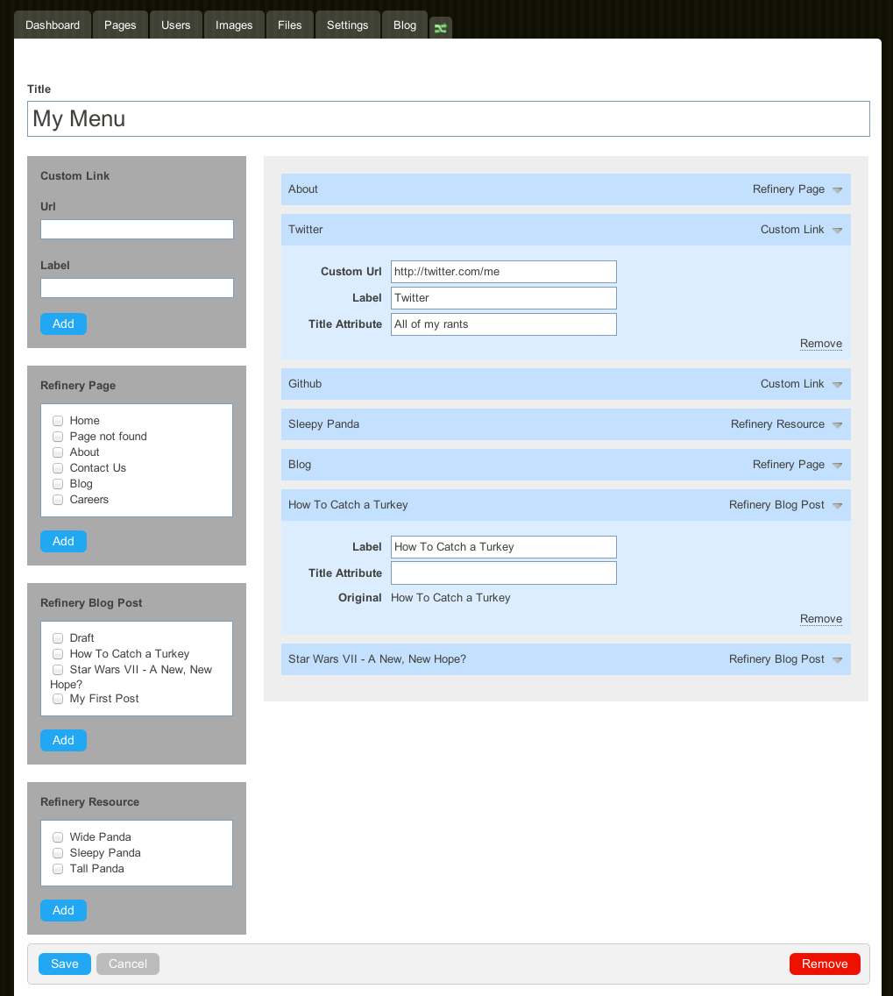Screen dimensions: 893x996
Task: Focus the empty Title Attribute field
Action: click(503, 573)
